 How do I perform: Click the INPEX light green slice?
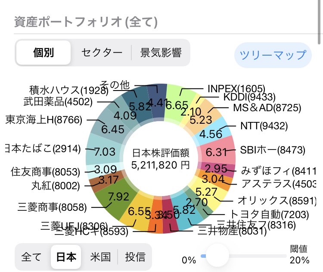point(177,100)
